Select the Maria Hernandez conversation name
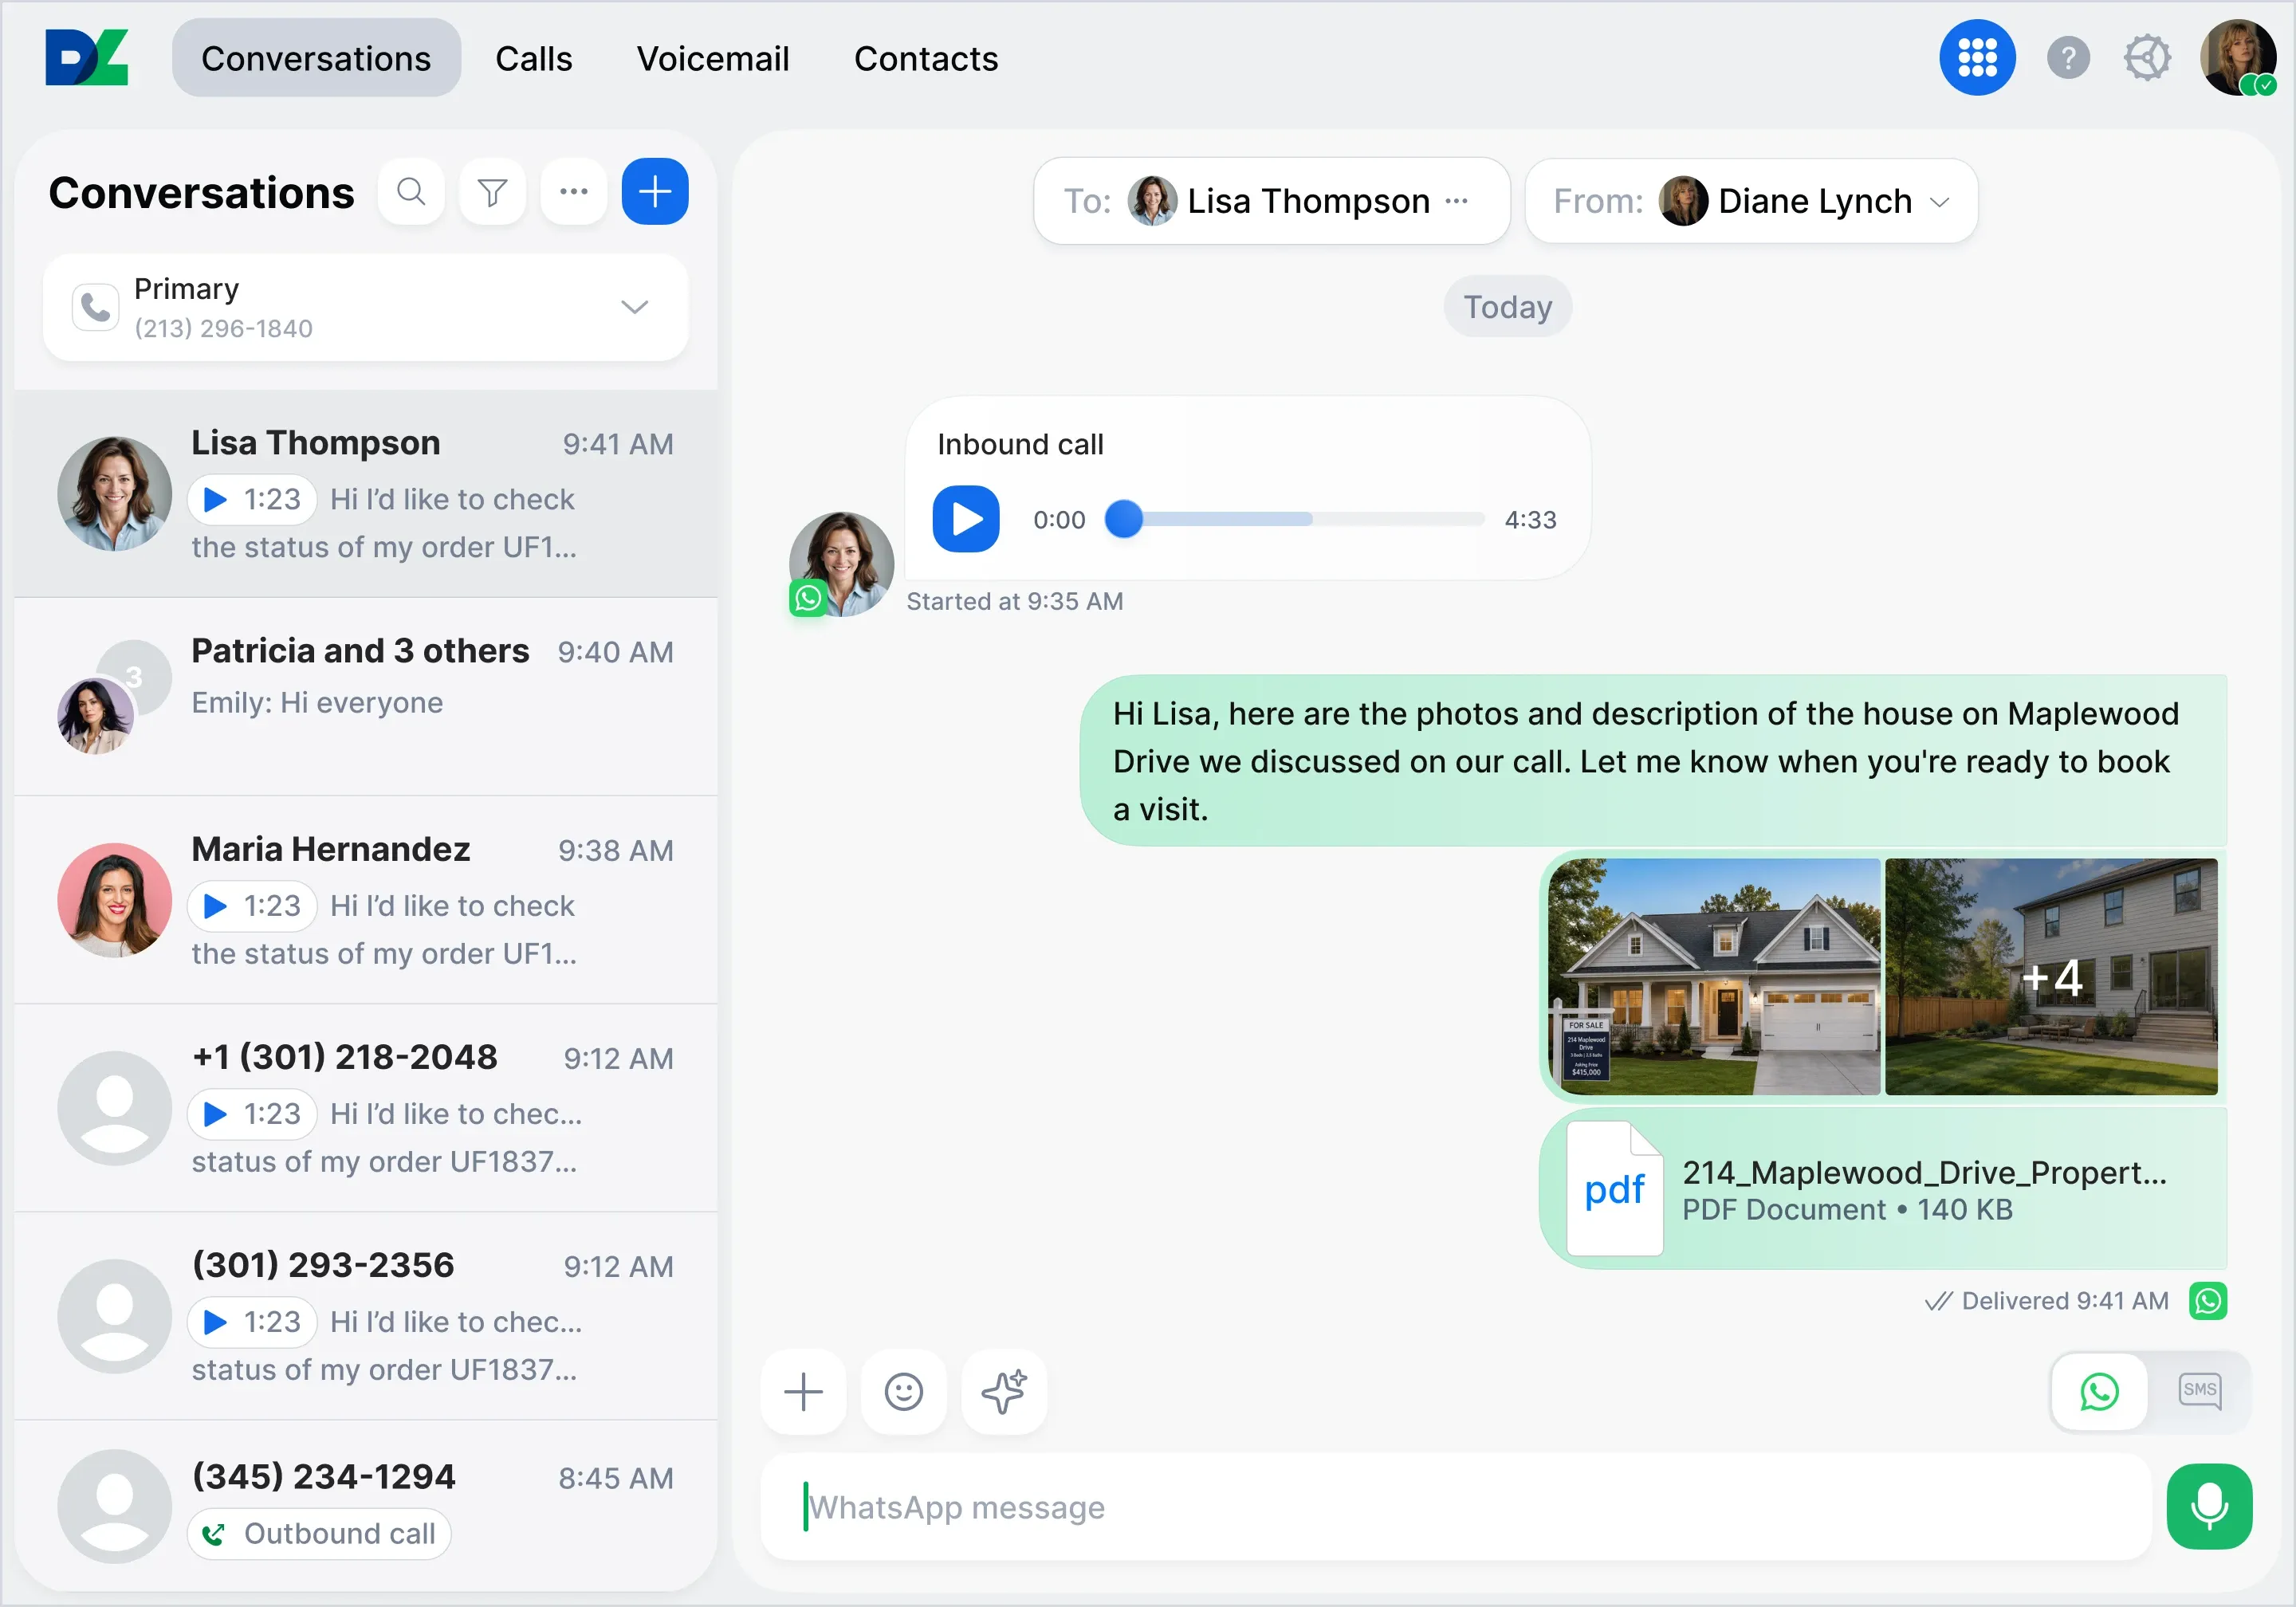 tap(331, 849)
